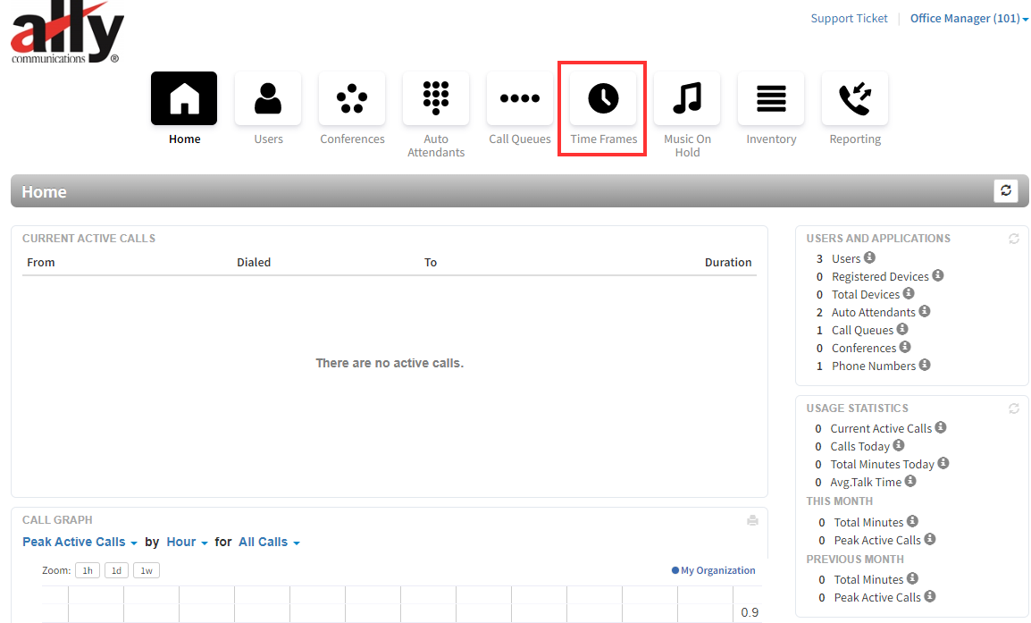
Task: Click info icon beside This Month Total Minutes
Action: pos(912,521)
